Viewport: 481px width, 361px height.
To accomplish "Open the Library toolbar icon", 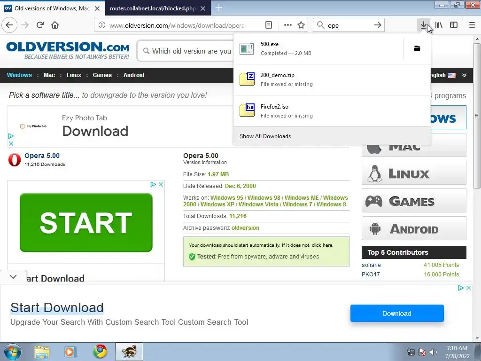I will click(439, 25).
